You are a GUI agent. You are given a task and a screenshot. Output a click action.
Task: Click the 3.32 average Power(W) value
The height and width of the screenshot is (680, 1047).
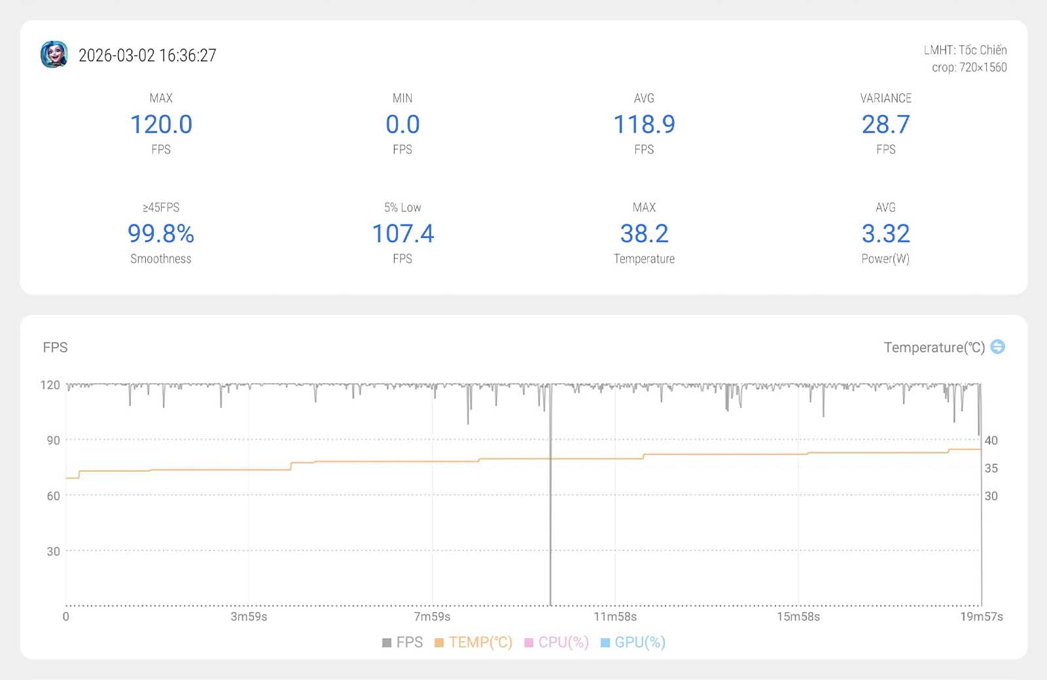(885, 234)
